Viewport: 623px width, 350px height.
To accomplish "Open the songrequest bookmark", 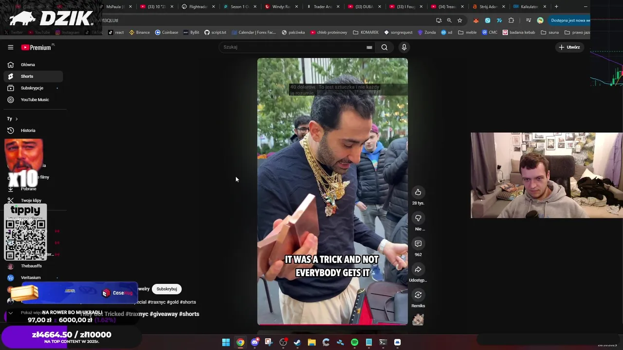I will (x=398, y=33).
